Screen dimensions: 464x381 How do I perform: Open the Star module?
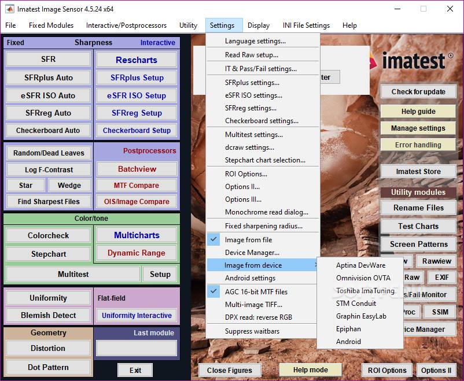25,185
